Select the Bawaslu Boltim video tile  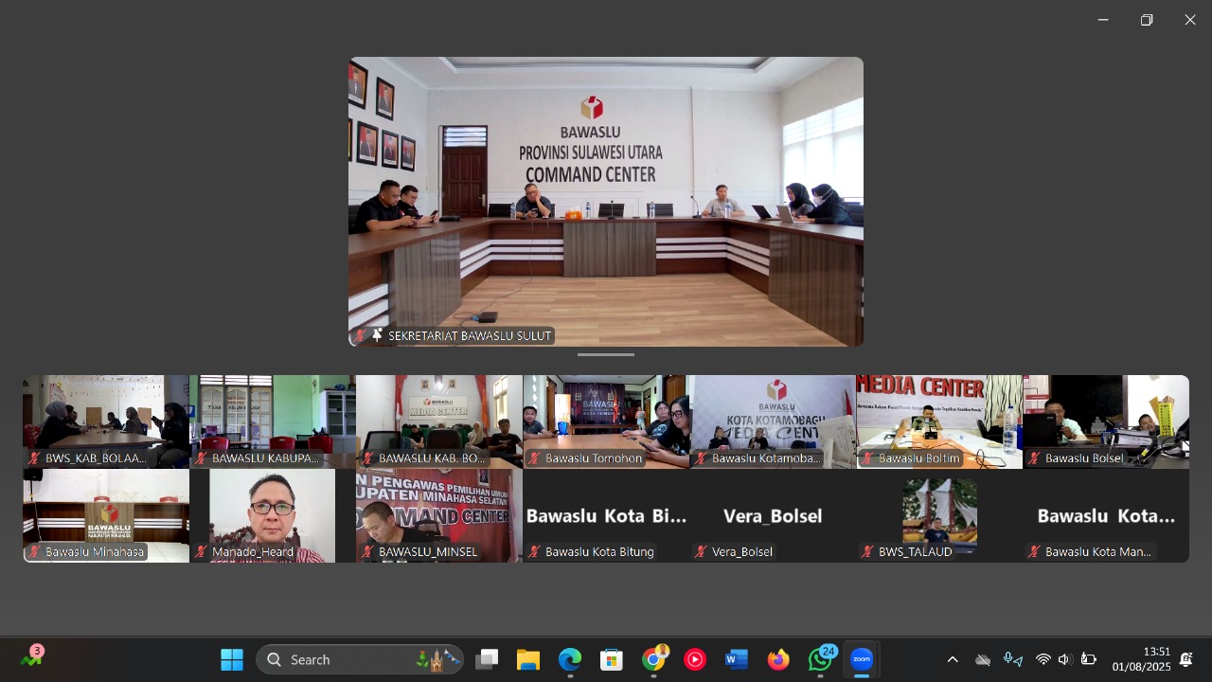pos(939,422)
